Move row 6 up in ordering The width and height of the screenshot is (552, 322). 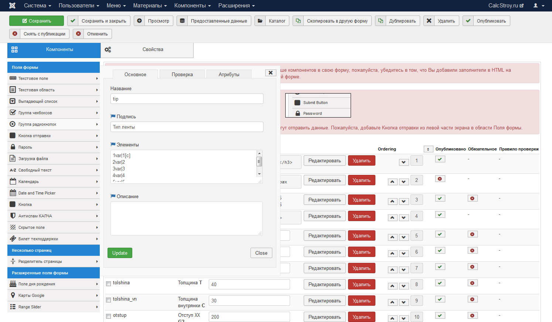(x=392, y=254)
